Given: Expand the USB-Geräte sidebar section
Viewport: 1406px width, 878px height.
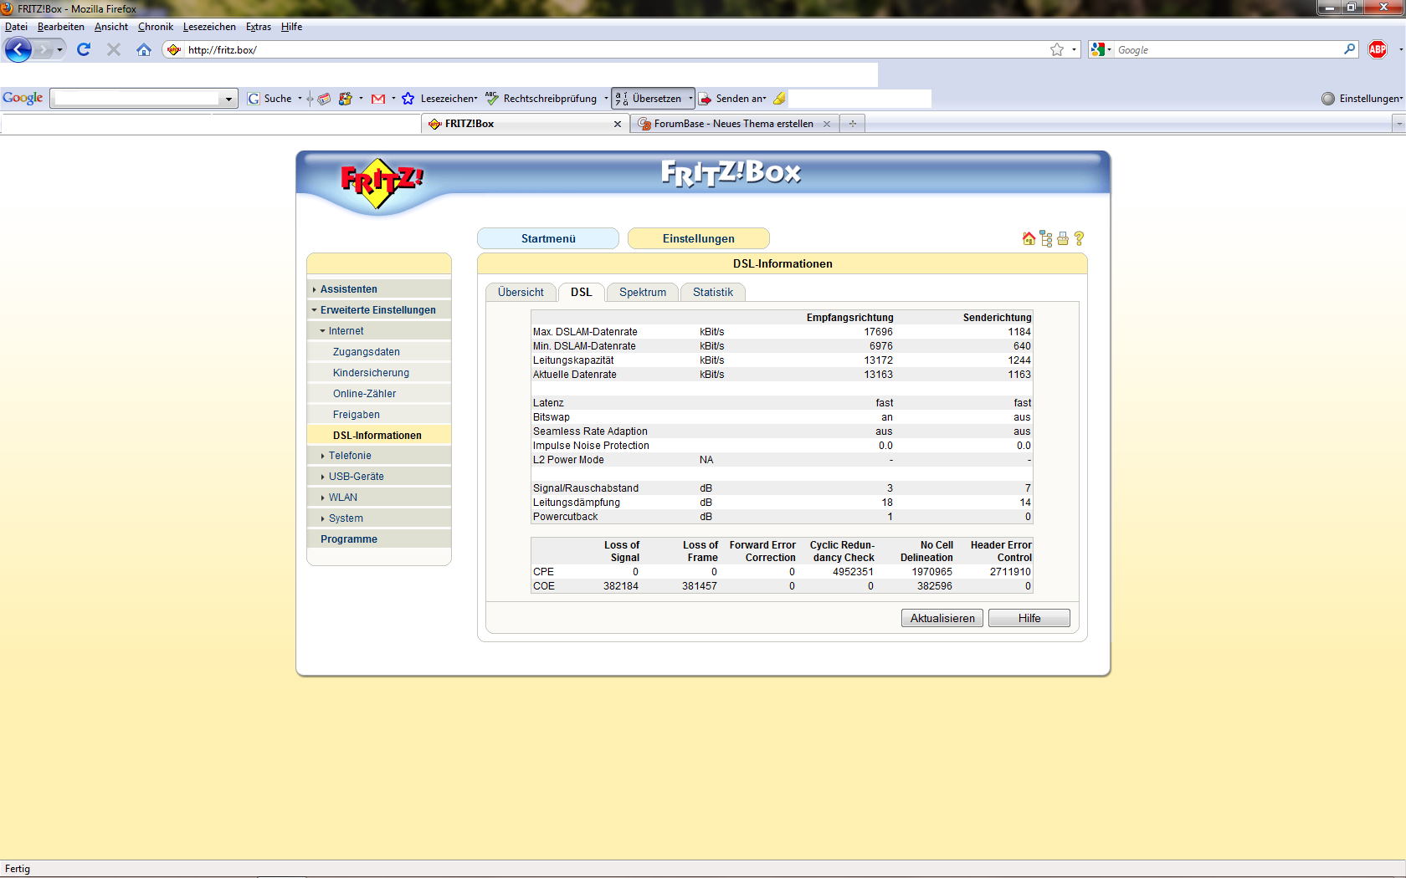Looking at the screenshot, I should click(356, 477).
